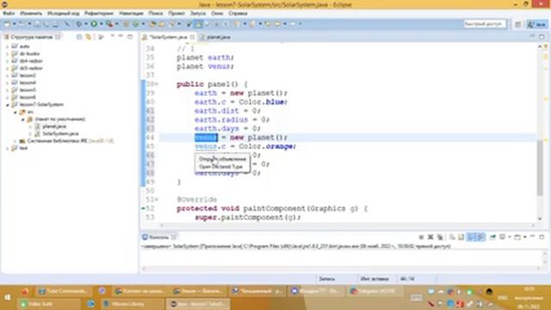Terminate the console process with stop icon
The height and width of the screenshot is (310, 551).
tap(421, 238)
